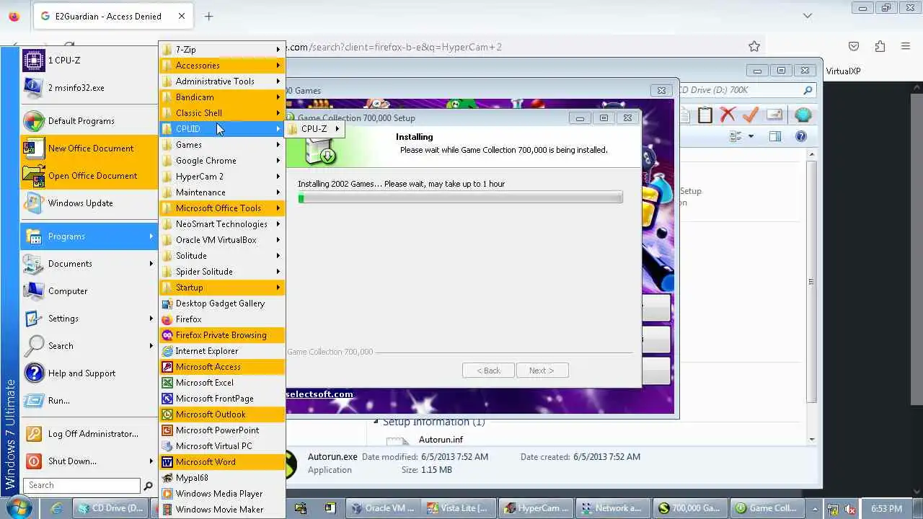
Task: Click the < Back button in Setup
Action: point(488,371)
